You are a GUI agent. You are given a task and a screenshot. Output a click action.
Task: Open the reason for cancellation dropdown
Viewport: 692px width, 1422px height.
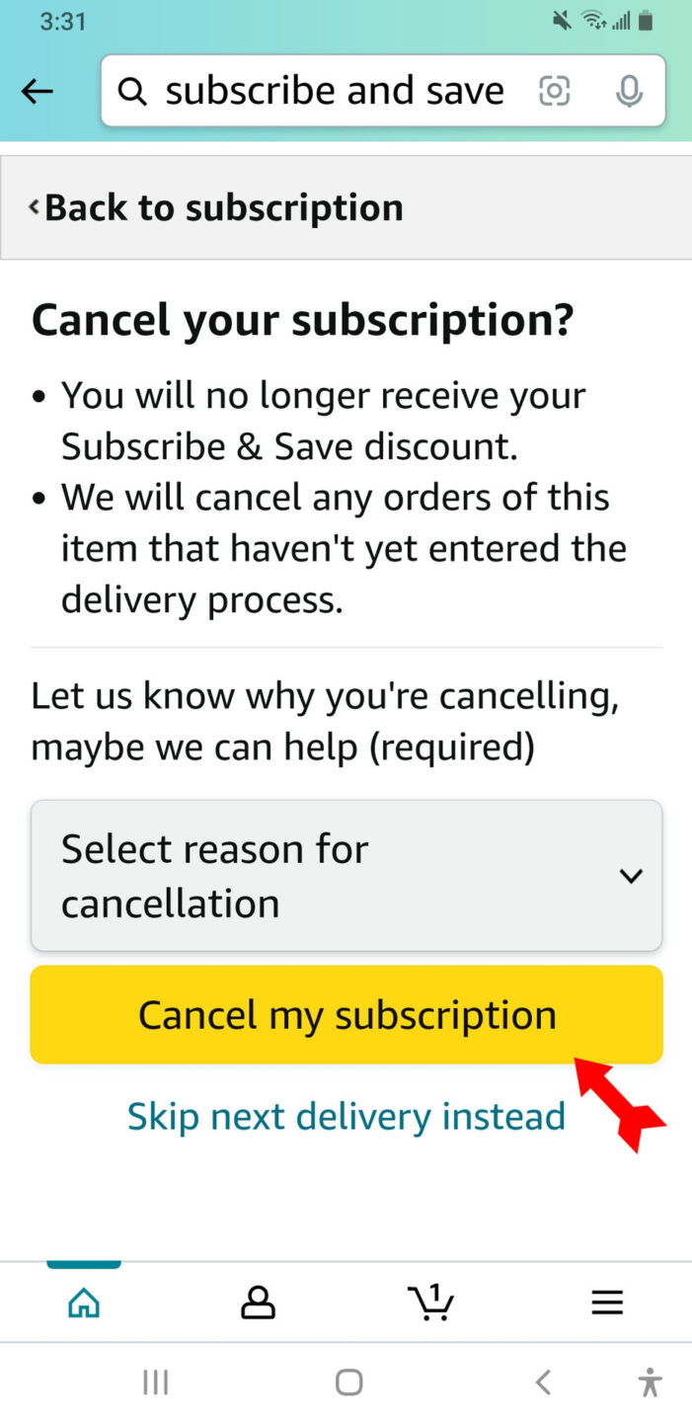[x=346, y=875]
